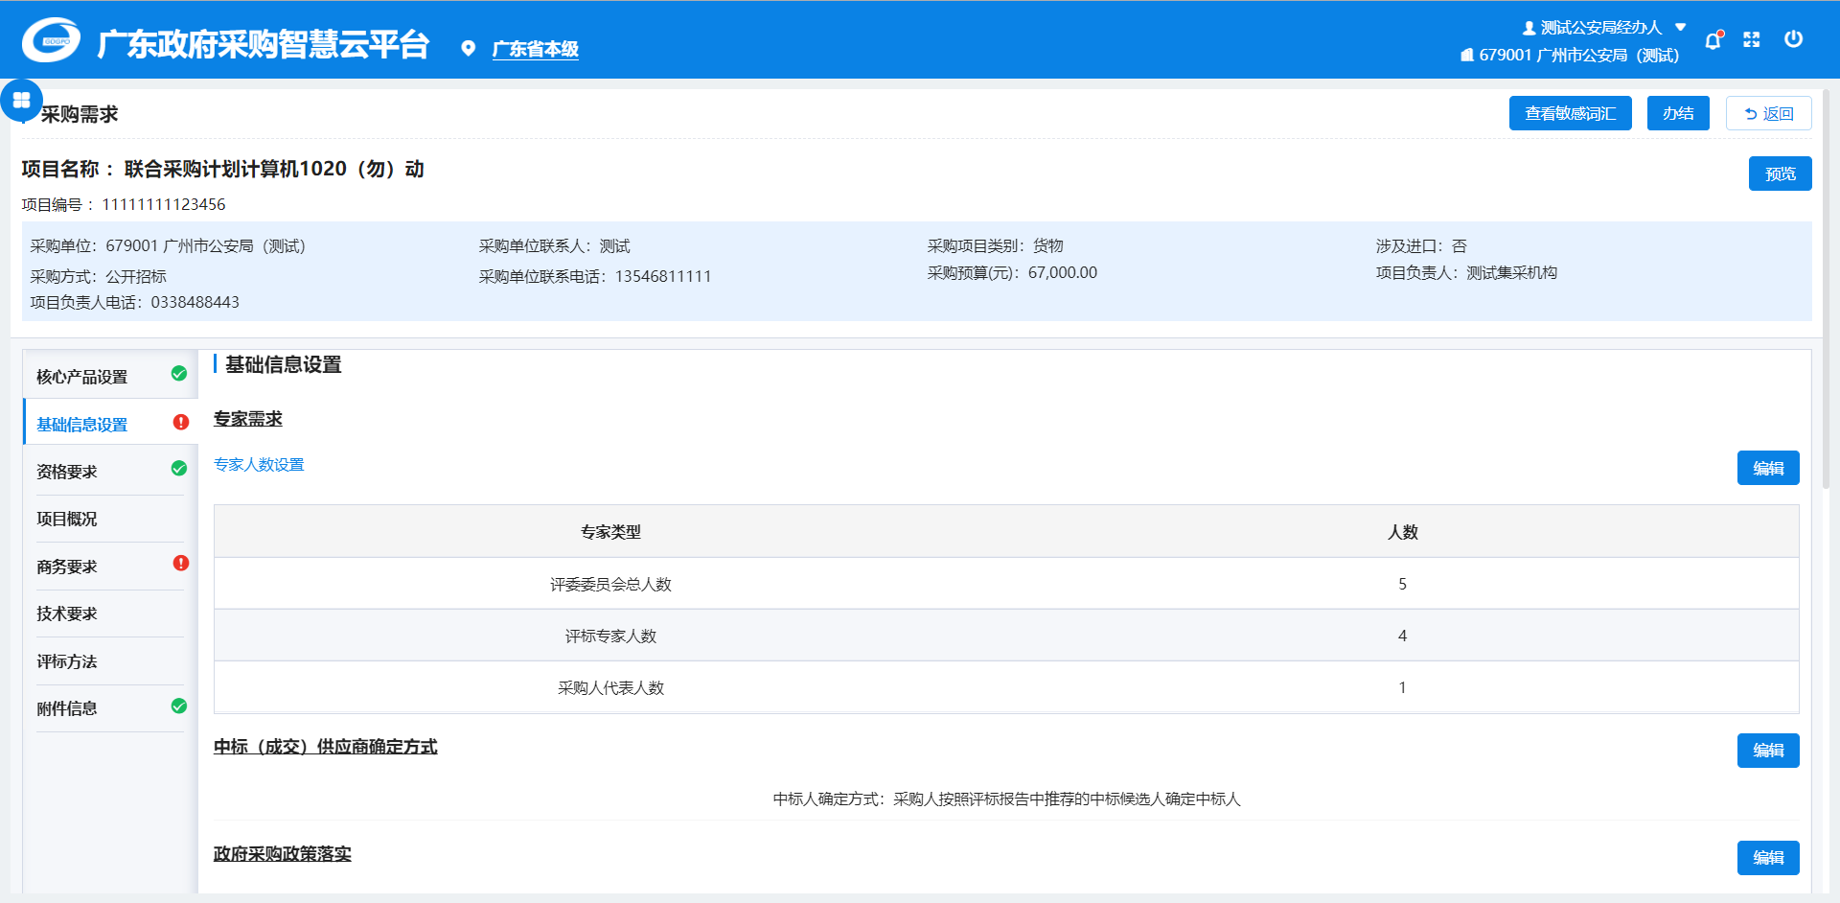Click green check icon beside 核心产品设置
1840x903 pixels.
click(179, 374)
